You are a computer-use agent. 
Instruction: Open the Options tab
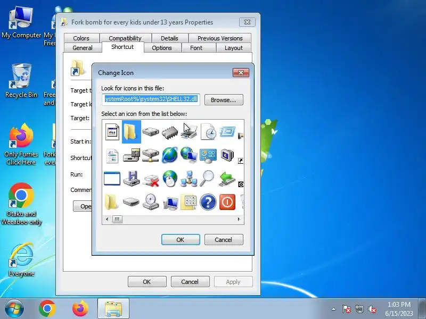click(x=162, y=48)
